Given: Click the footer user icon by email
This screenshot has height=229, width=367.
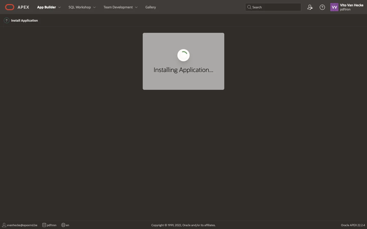Looking at the screenshot, I should coord(4,225).
